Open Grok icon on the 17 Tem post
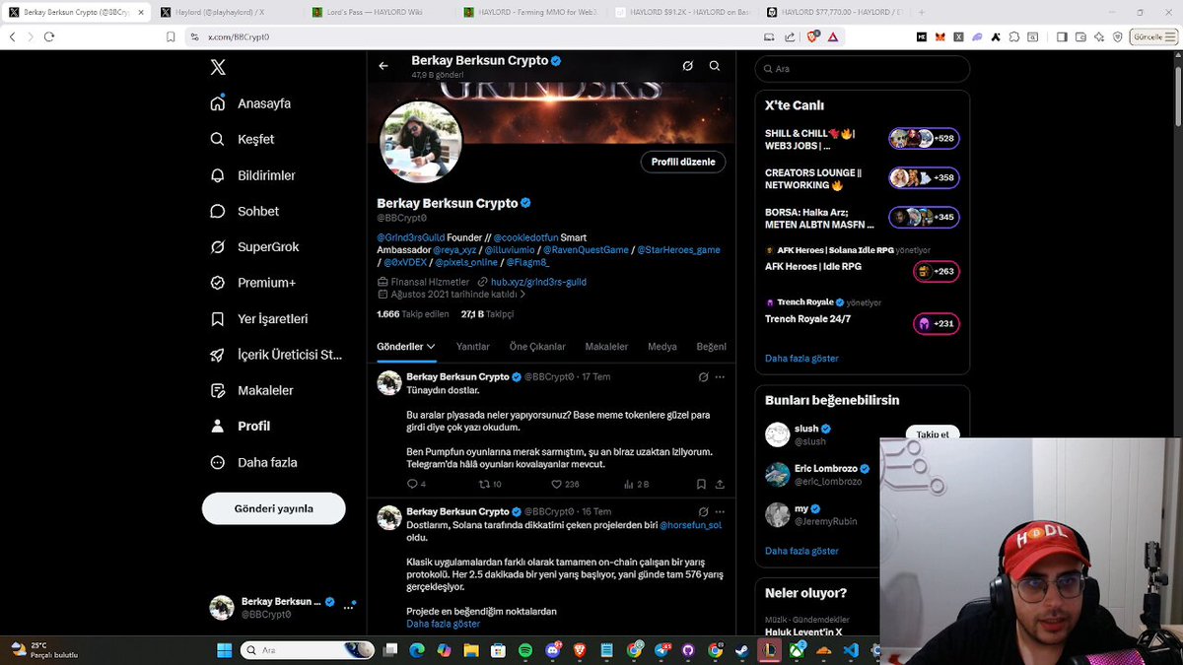 click(x=703, y=377)
